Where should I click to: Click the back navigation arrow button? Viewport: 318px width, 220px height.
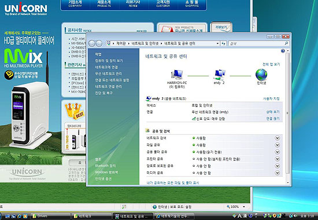92,43
